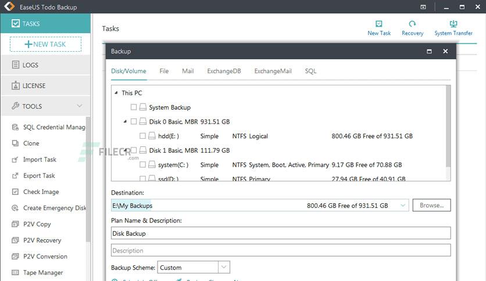Viewport: 486px width, 281px height.
Task: Switch to the ExchangeMail tab
Action: coord(273,71)
